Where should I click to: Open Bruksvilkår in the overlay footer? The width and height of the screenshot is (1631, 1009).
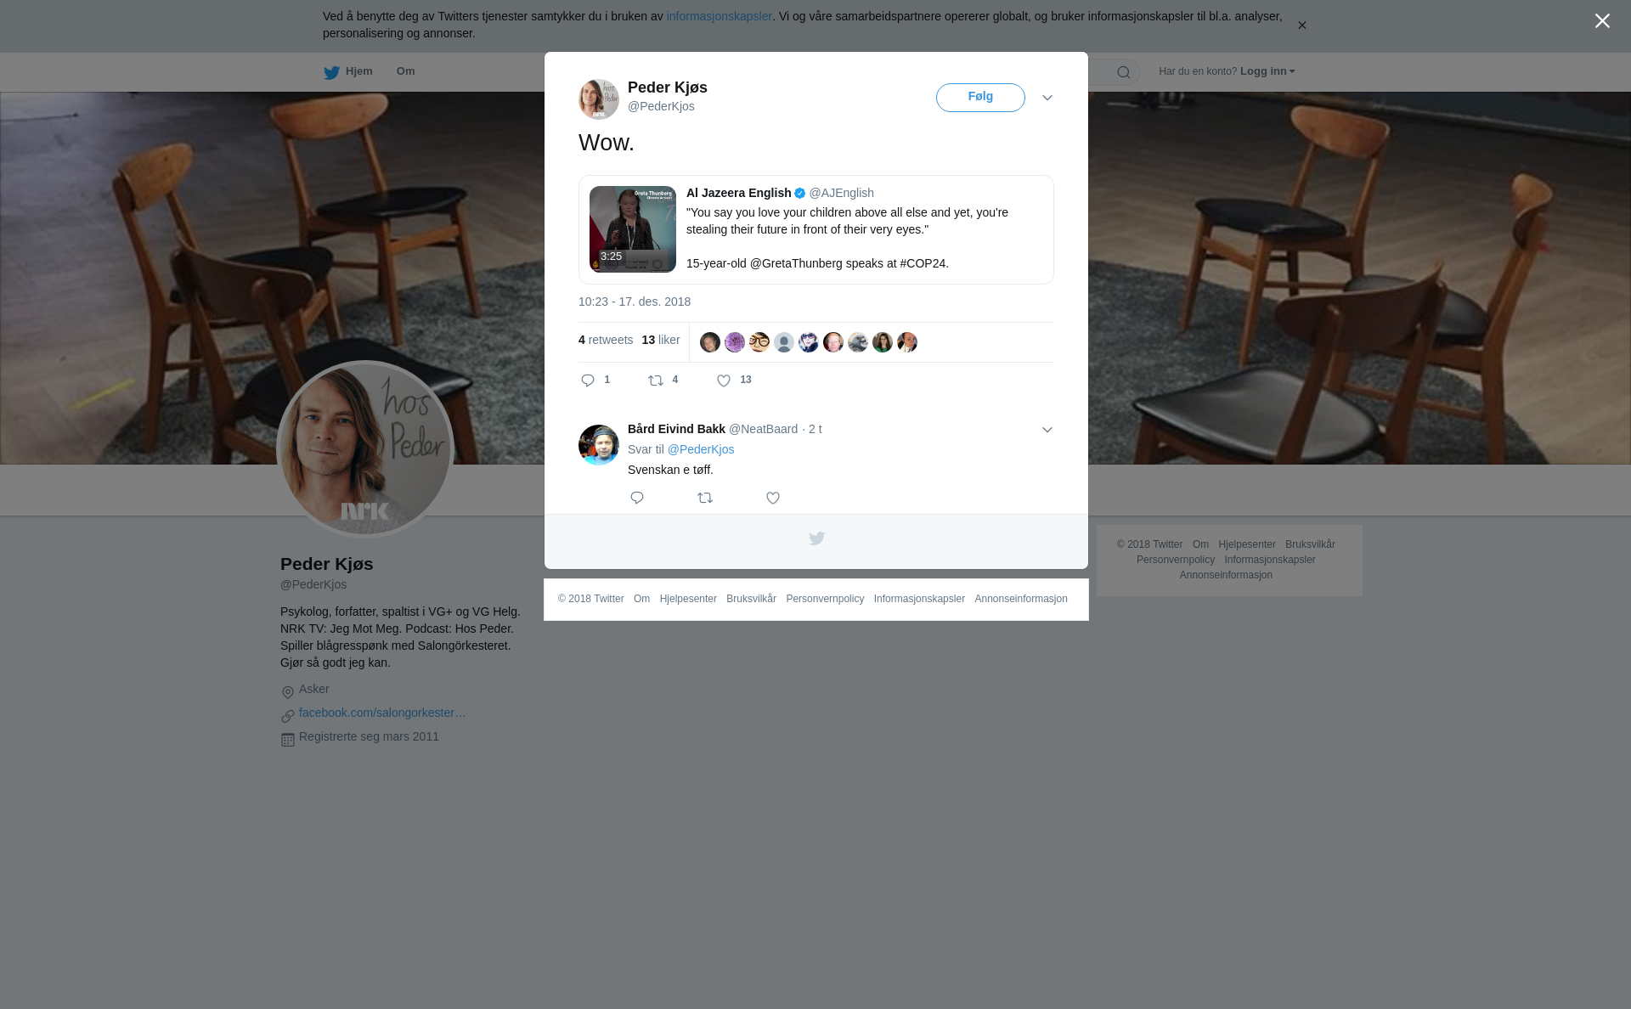[x=751, y=599]
